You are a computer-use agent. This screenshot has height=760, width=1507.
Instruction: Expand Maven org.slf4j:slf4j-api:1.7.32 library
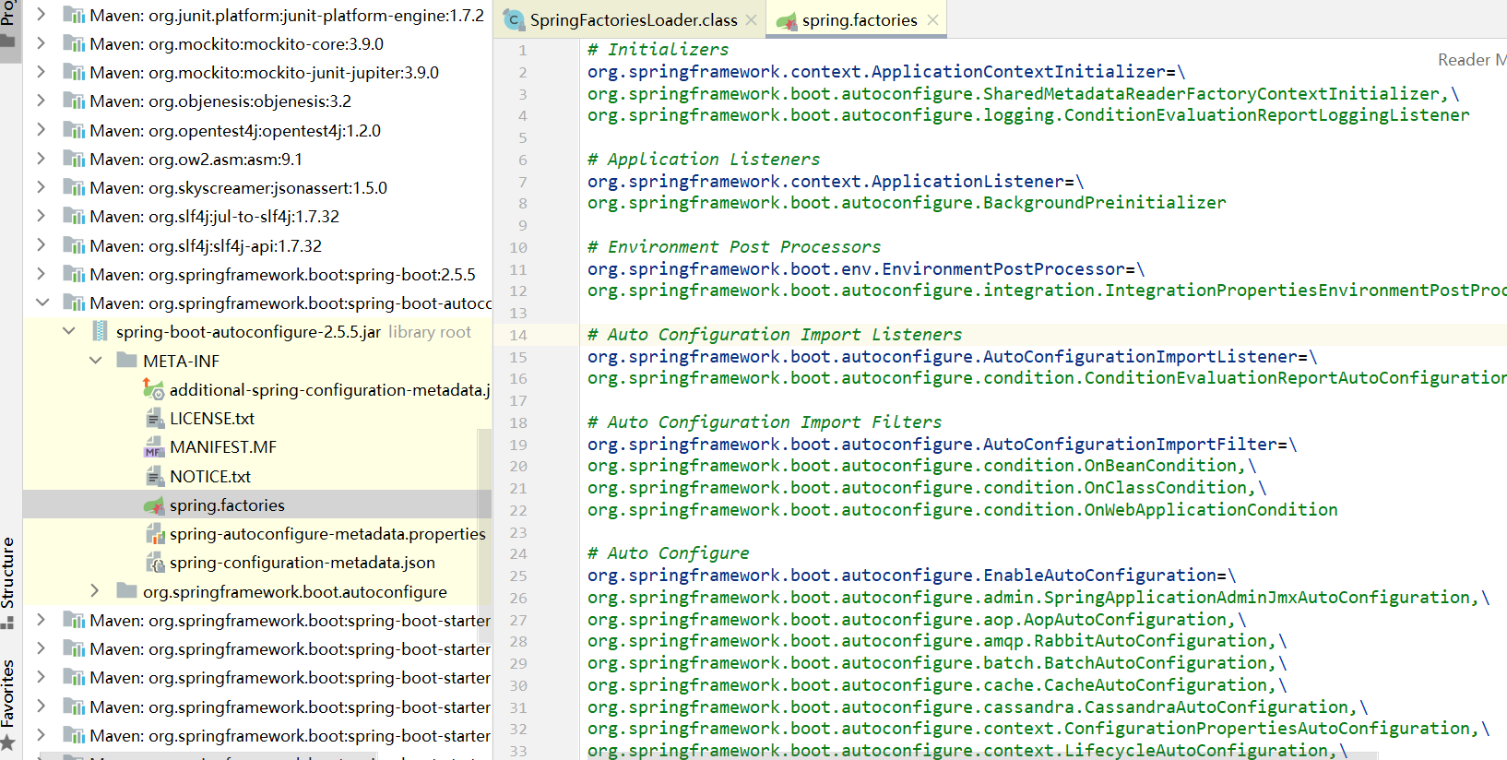[42, 245]
